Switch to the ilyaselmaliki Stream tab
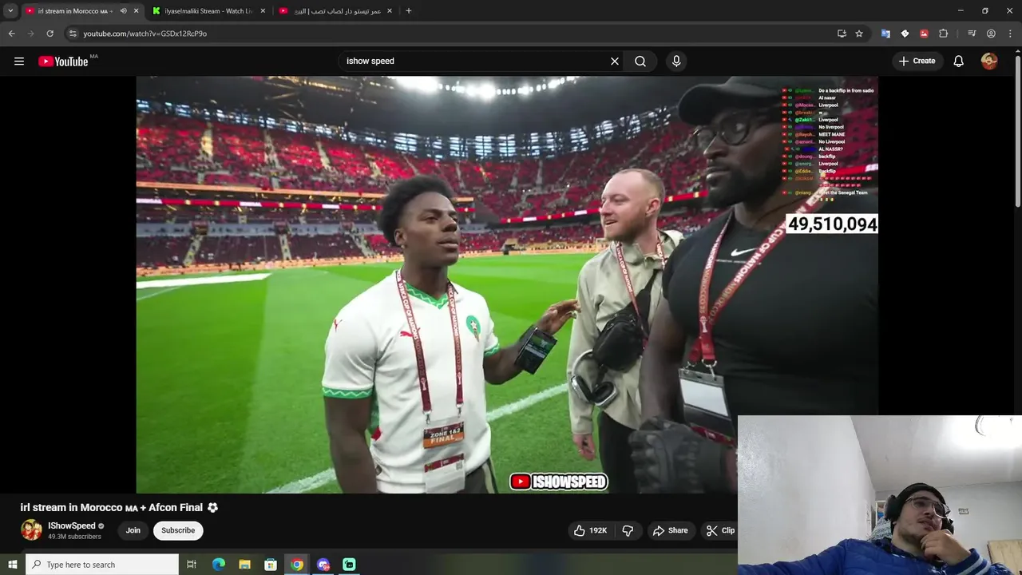The width and height of the screenshot is (1022, 575). coord(208,11)
